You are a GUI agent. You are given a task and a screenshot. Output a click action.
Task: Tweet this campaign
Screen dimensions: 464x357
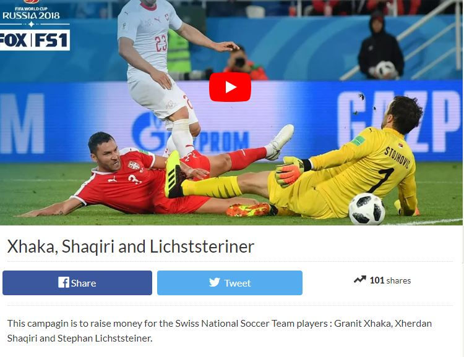tap(230, 283)
